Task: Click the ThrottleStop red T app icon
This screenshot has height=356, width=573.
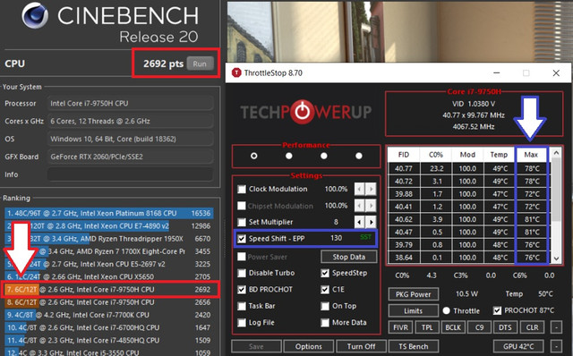Action: point(236,72)
